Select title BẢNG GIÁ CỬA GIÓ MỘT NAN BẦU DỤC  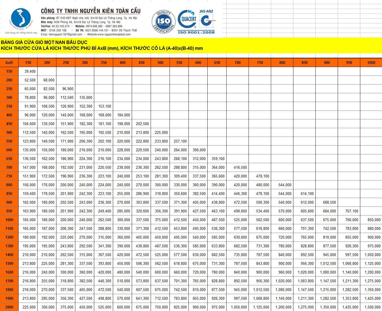(x=44, y=42)
